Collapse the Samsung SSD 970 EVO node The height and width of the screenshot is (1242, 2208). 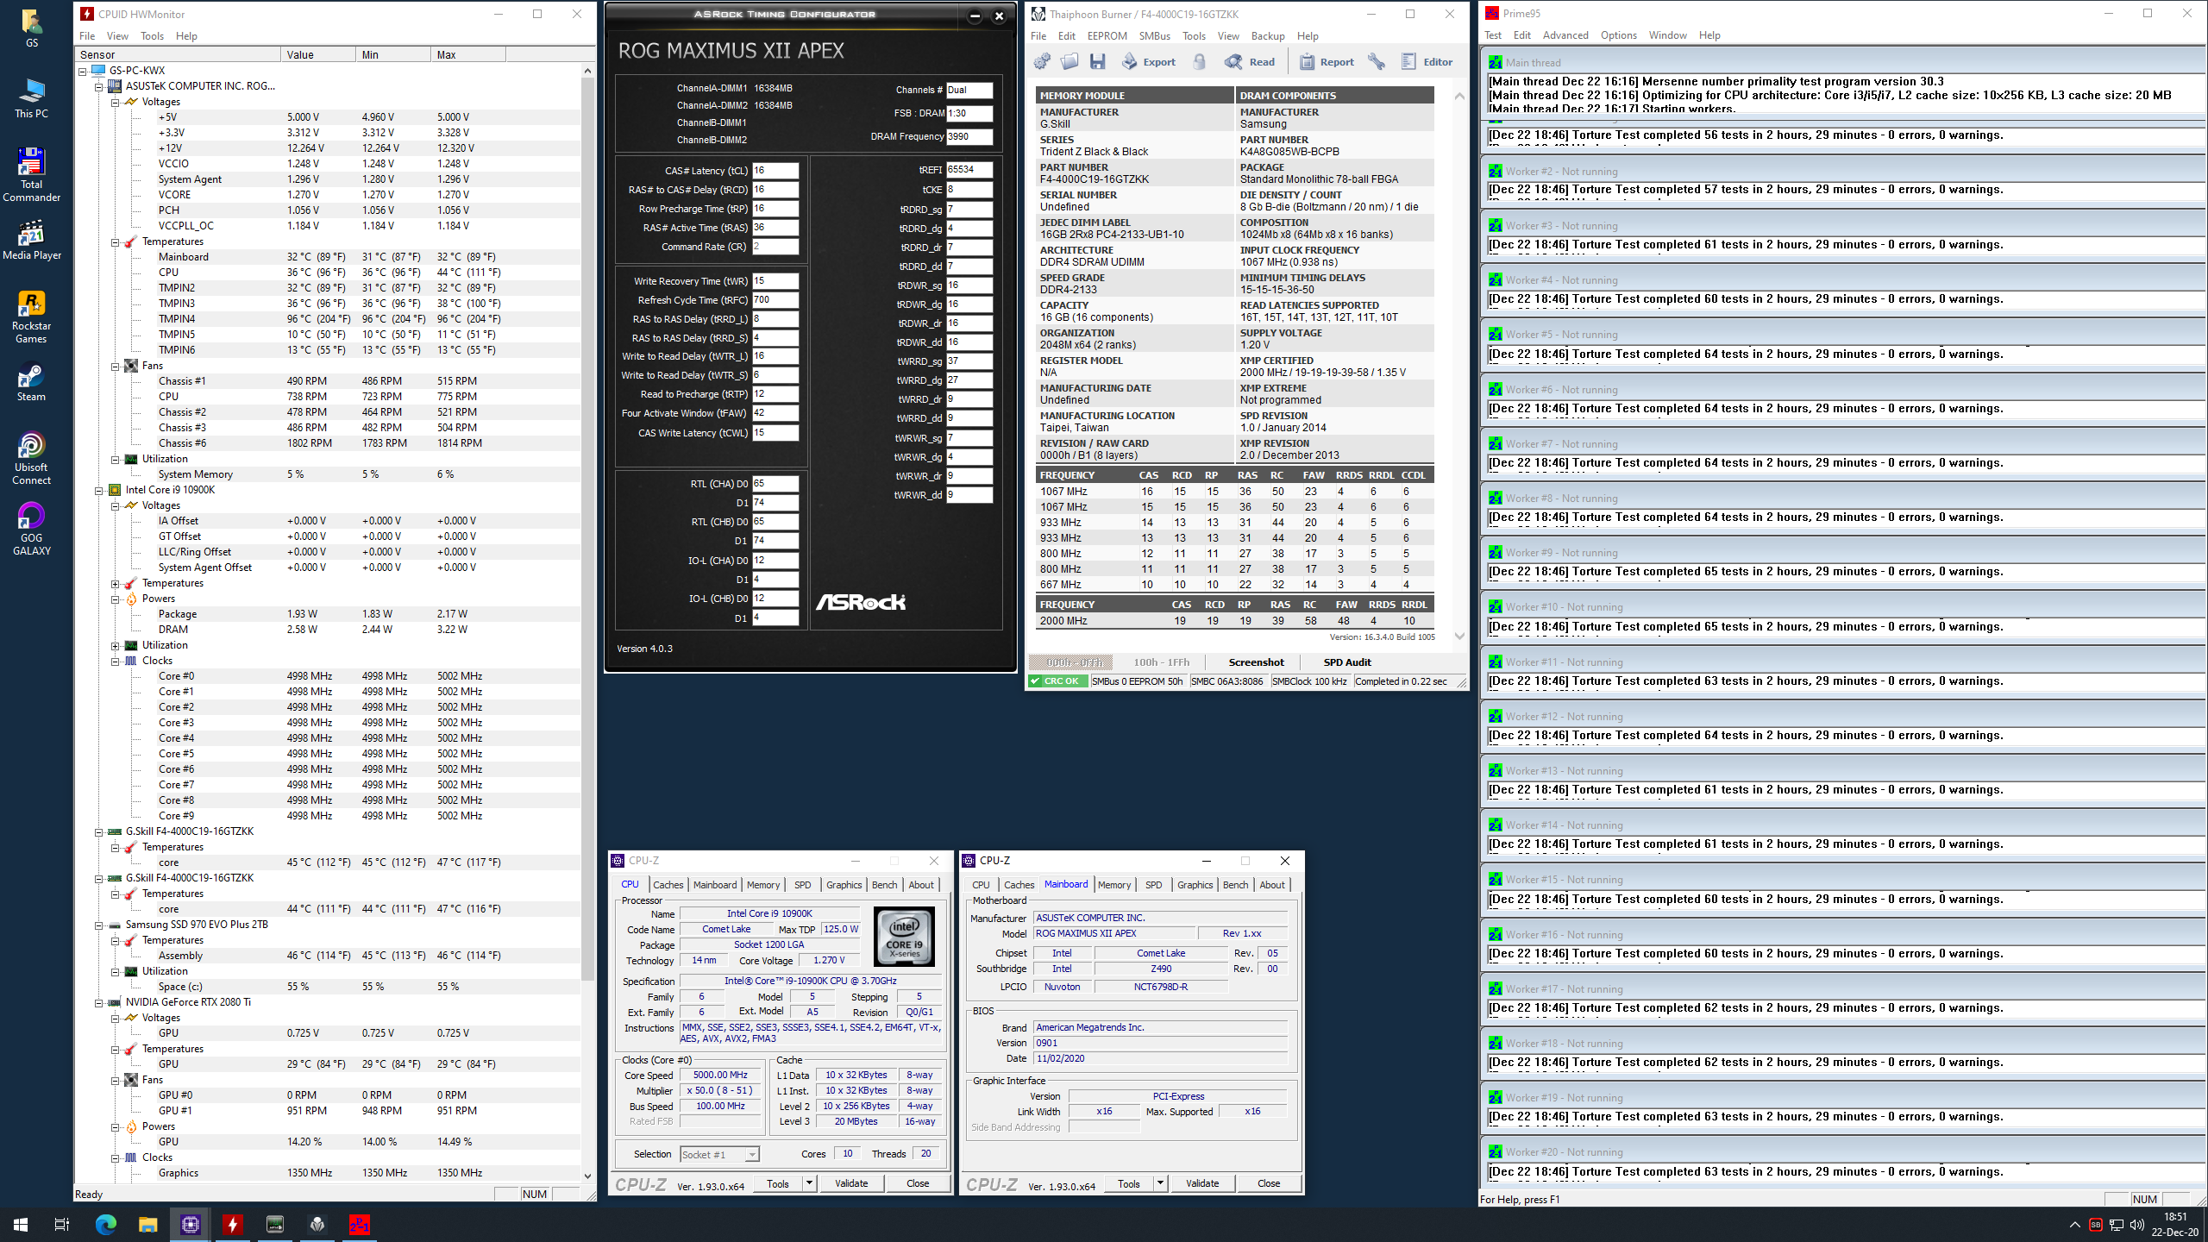pyautogui.click(x=99, y=925)
